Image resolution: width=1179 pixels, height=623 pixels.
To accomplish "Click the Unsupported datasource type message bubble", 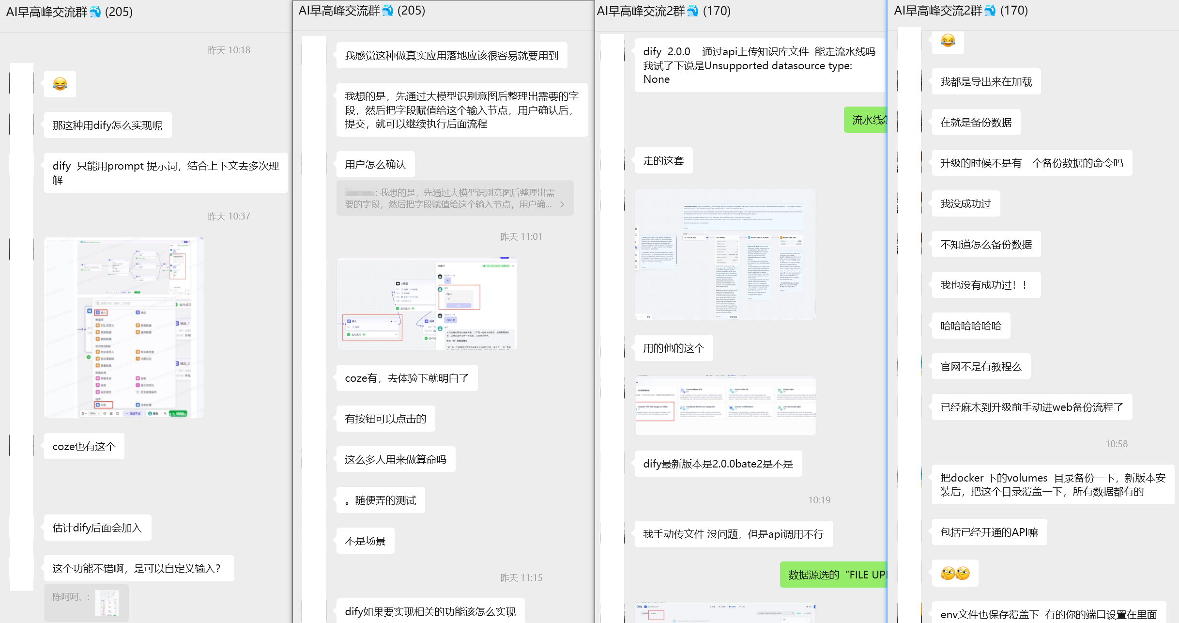I will tap(759, 65).
